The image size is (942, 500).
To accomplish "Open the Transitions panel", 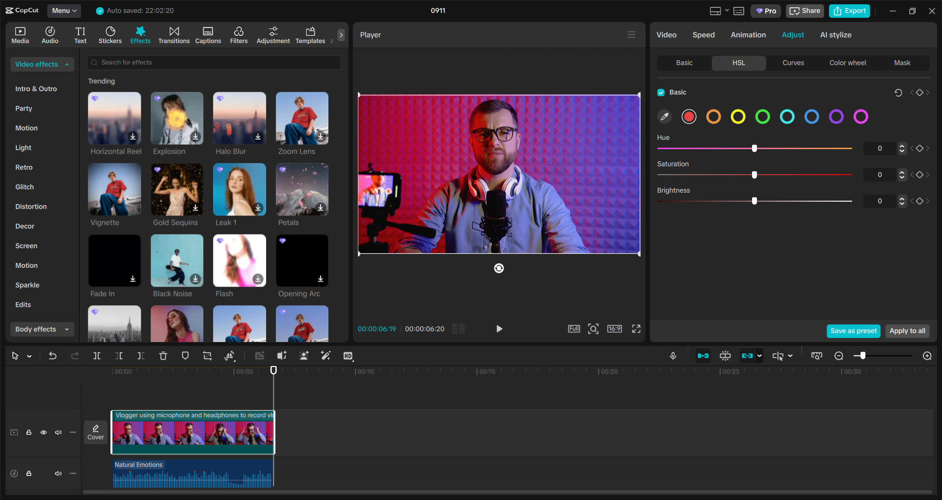I will click(174, 34).
